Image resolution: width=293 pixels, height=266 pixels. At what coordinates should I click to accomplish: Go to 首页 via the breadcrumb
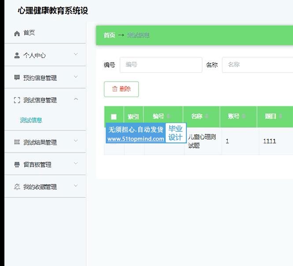[109, 35]
